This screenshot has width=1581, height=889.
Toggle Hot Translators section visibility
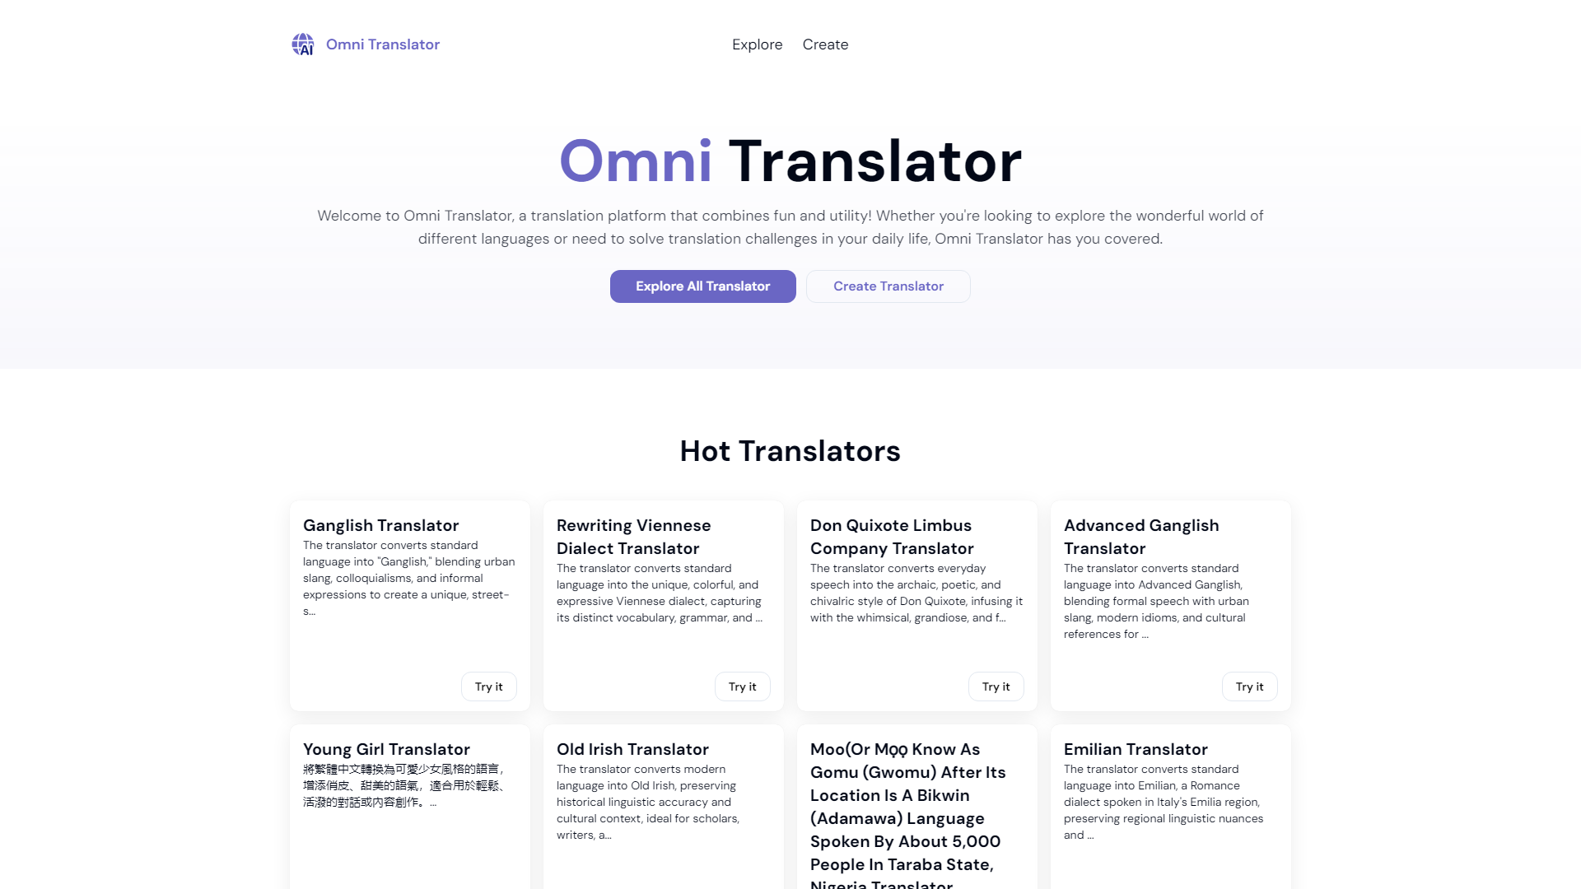coord(790,450)
